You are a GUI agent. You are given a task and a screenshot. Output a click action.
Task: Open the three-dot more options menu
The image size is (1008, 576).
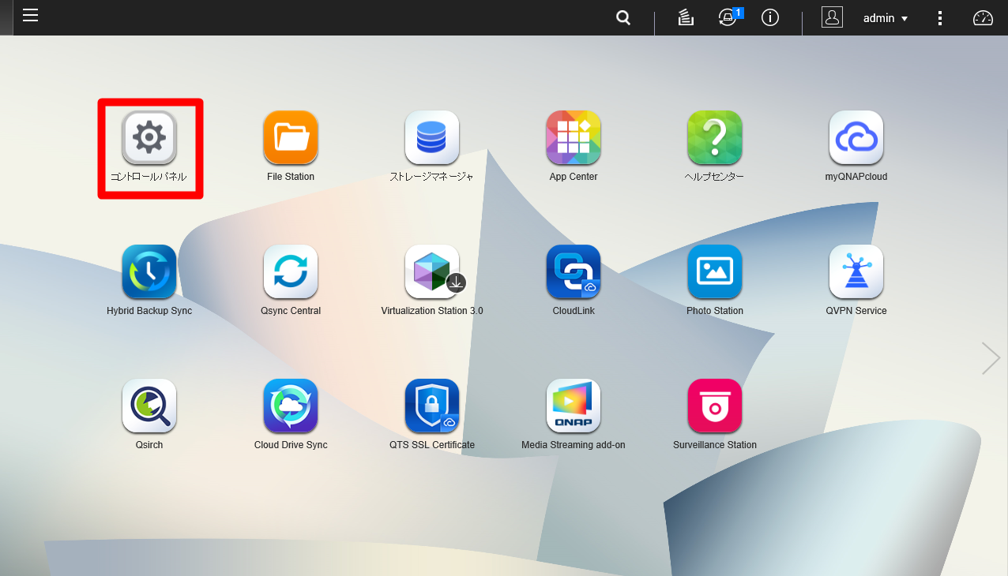940,17
